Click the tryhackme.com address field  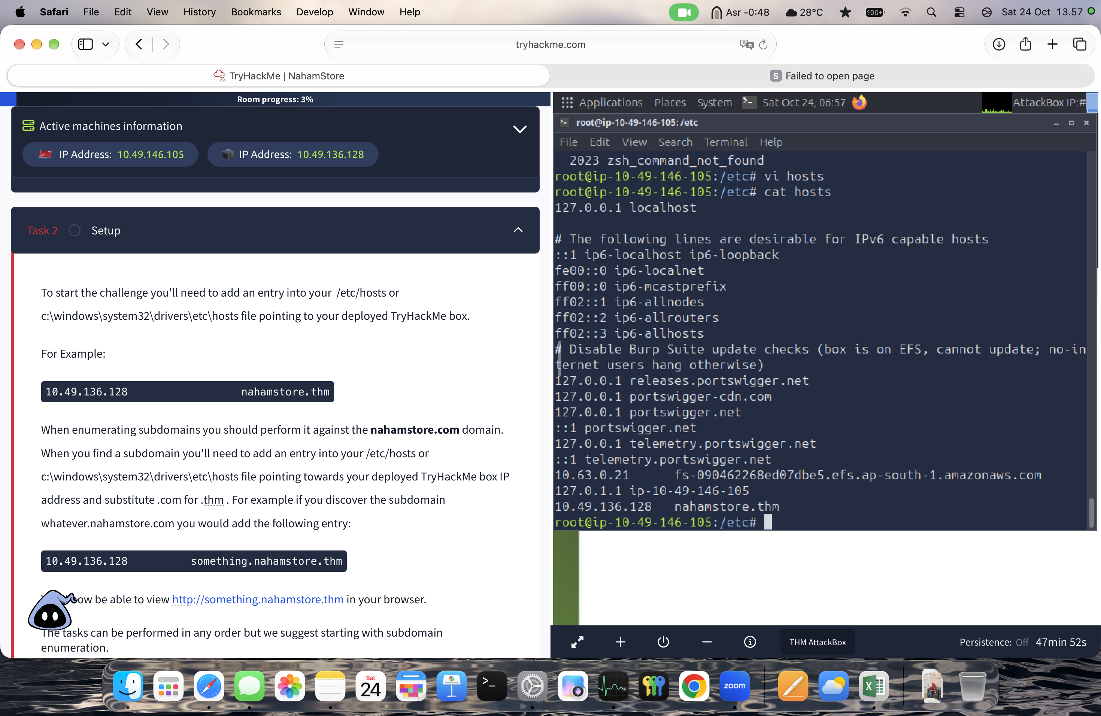(x=550, y=45)
